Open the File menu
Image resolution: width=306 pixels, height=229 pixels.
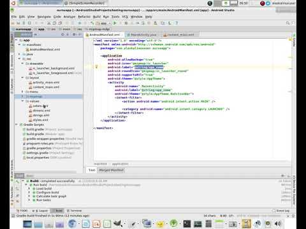click(x=14, y=17)
